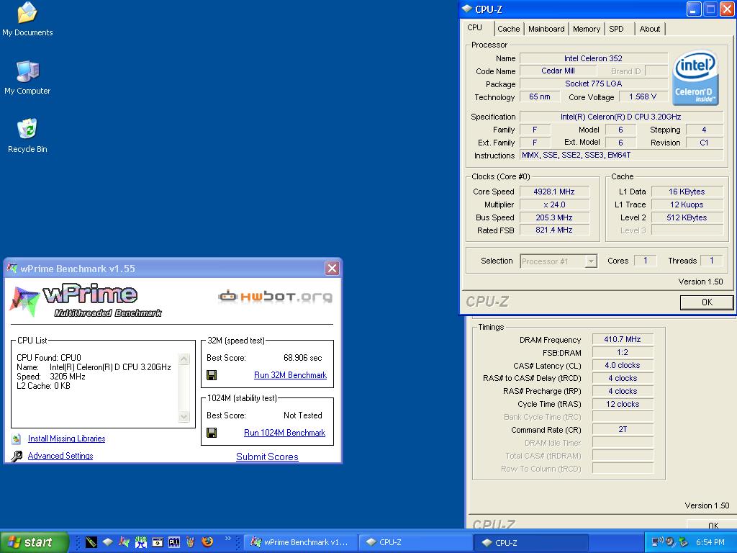This screenshot has width=737, height=553.
Task: Click the Run 32M Benchmark link
Action: [x=290, y=375]
